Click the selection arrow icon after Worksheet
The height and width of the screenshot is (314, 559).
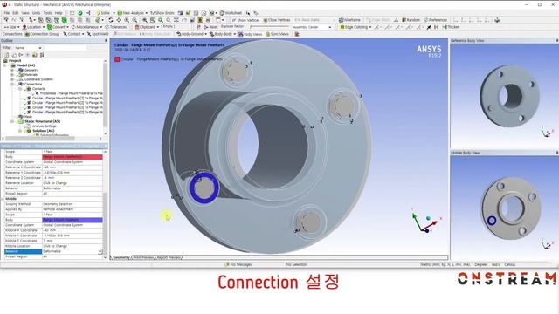pyautogui.click(x=248, y=13)
